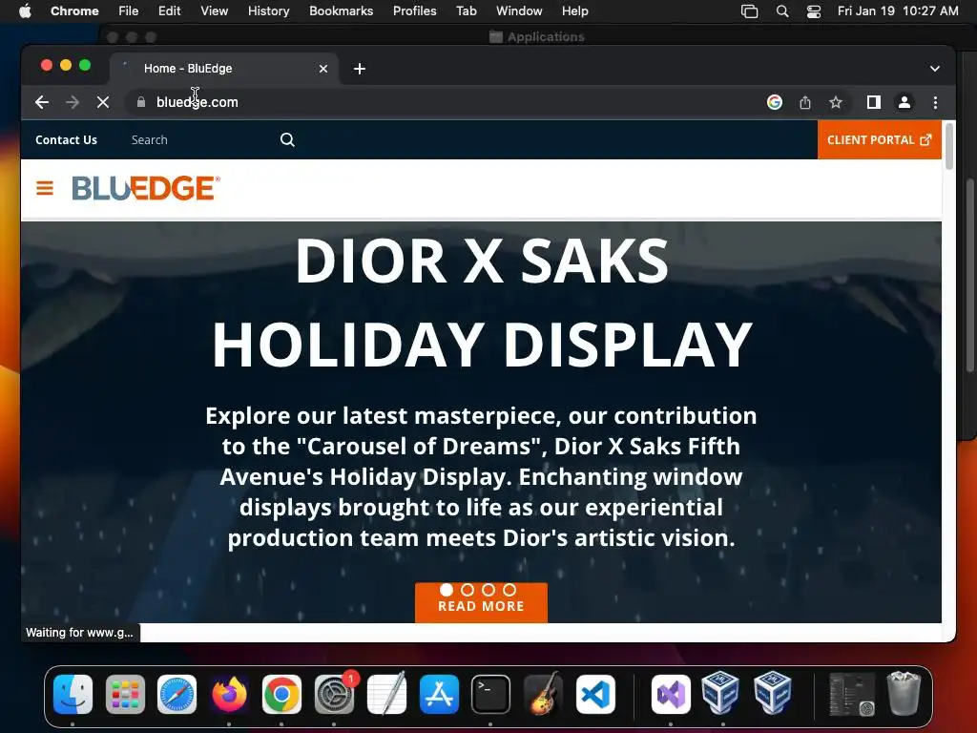Click the date and time in menu bar

pyautogui.click(x=898, y=10)
